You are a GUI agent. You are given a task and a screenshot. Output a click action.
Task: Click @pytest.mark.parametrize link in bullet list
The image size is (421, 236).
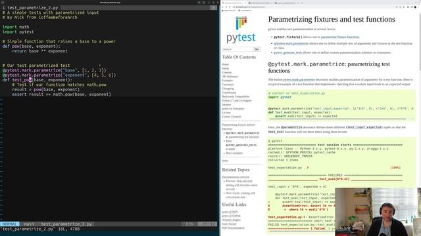[291, 43]
